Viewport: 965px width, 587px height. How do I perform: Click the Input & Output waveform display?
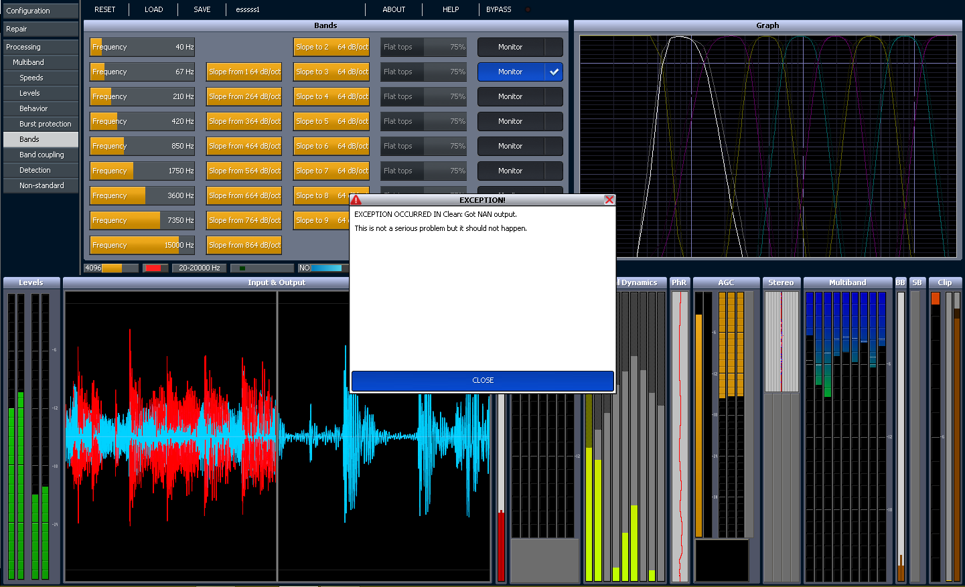tap(277, 436)
